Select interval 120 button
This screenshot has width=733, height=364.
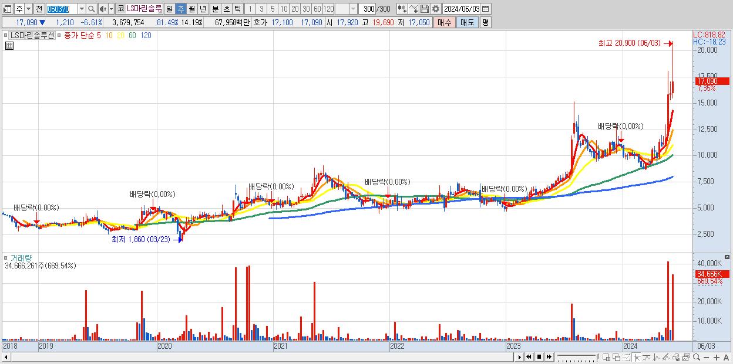click(328, 9)
